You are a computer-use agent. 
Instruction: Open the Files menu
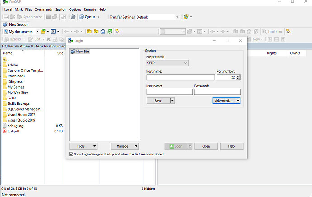tap(28, 9)
